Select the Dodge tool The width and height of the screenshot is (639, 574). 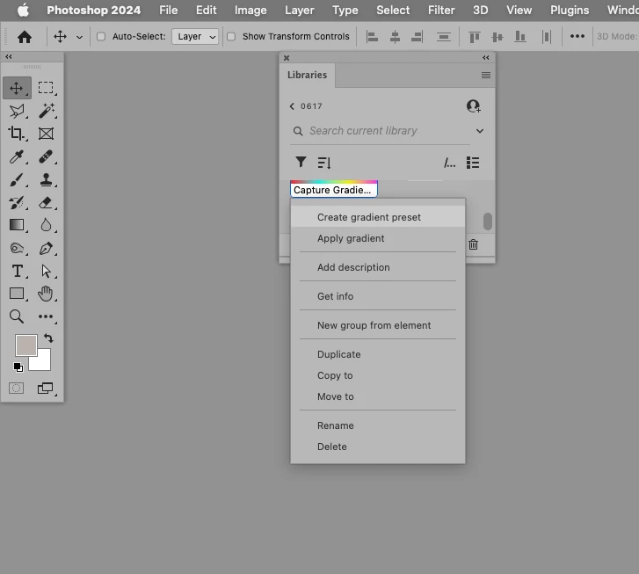pyautogui.click(x=17, y=248)
